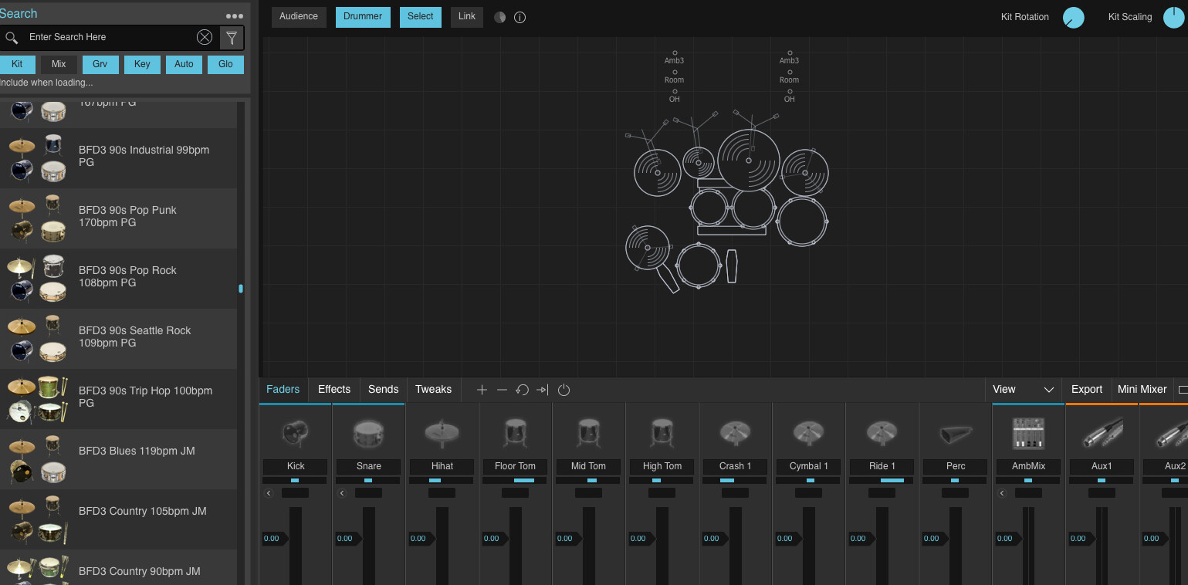Remove a mixer channel with minus icon
The width and height of the screenshot is (1188, 585).
point(502,390)
